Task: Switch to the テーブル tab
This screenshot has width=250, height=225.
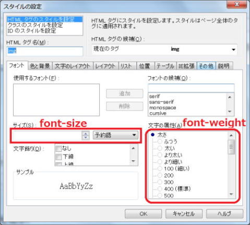Action: 165,66
